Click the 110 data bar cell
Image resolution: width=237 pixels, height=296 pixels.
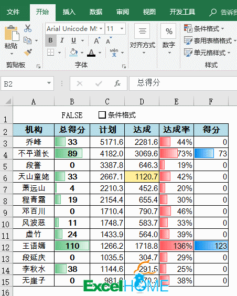pyautogui.click(x=72, y=246)
